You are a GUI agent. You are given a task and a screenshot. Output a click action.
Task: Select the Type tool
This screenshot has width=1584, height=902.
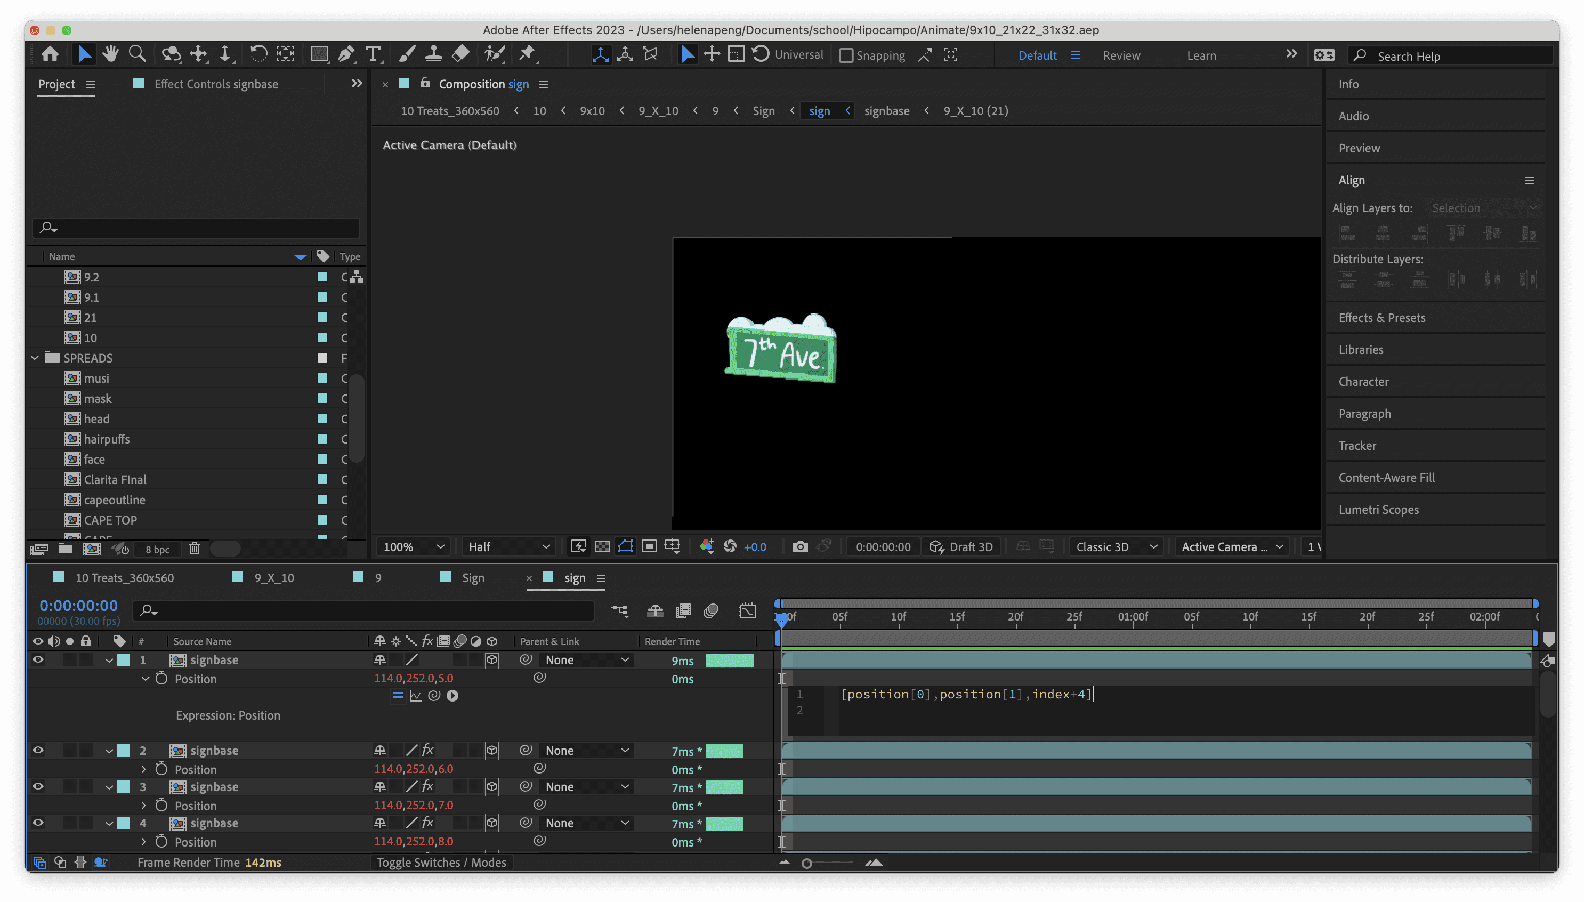point(373,54)
